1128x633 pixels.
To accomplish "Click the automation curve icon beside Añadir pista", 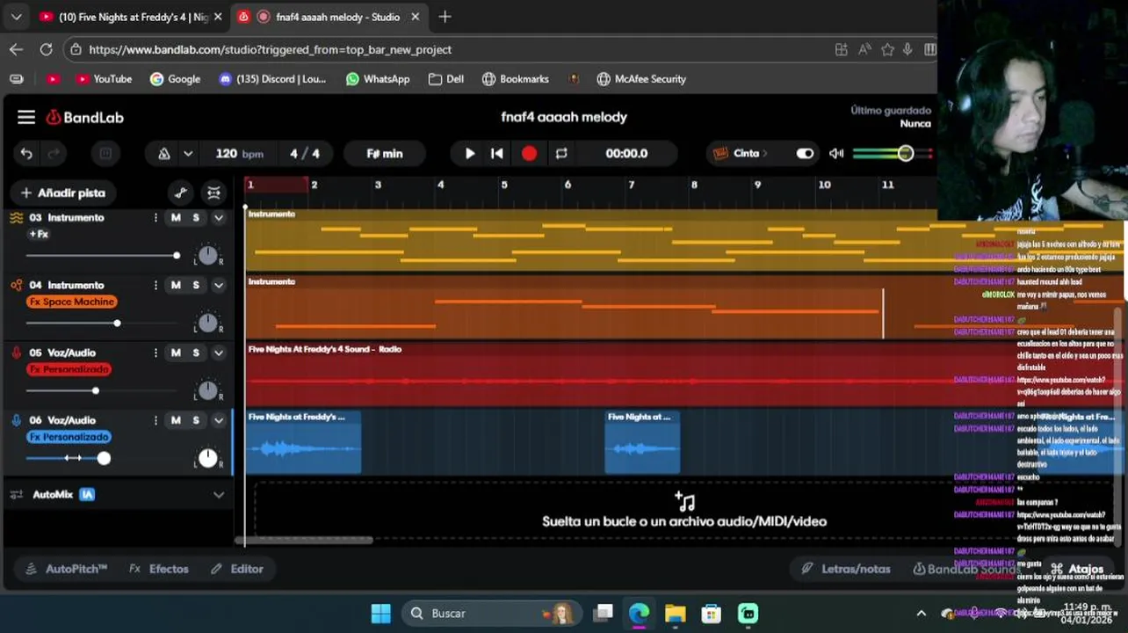I will click(x=181, y=193).
